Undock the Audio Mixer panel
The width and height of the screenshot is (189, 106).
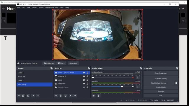pyautogui.click(x=141, y=68)
